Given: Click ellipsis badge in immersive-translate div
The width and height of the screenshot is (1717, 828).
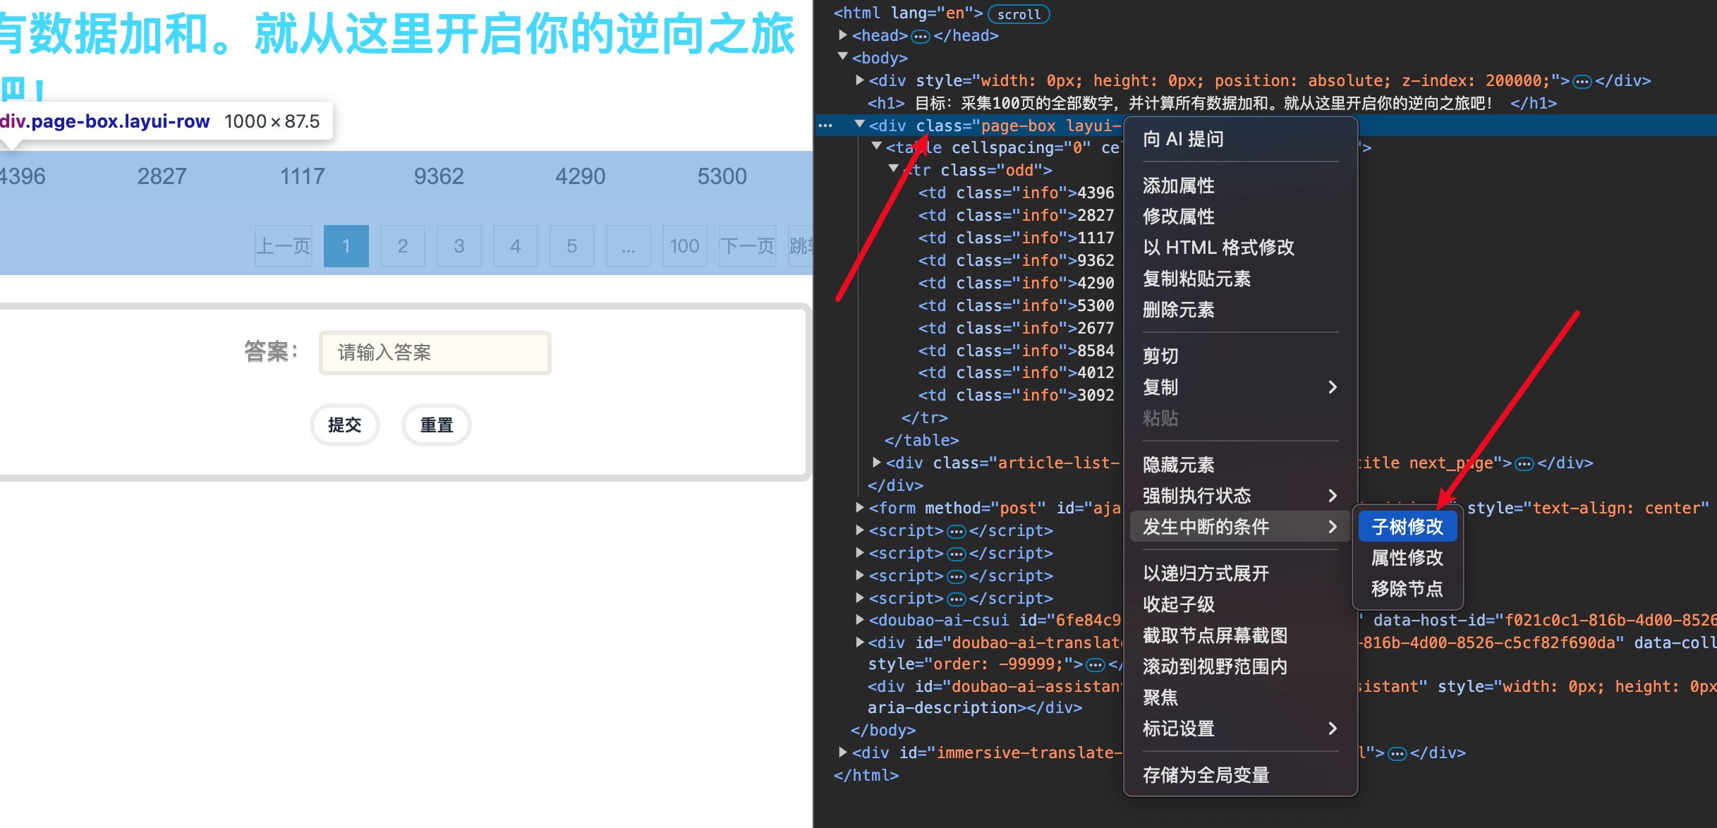Looking at the screenshot, I should click(1397, 754).
